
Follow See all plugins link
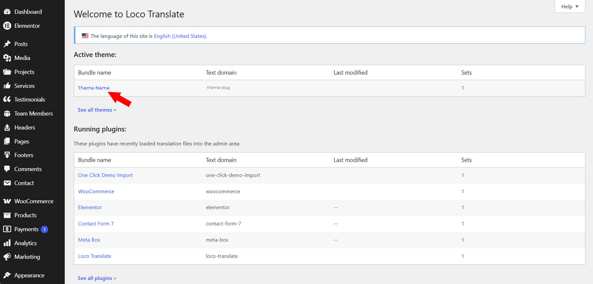(97, 278)
